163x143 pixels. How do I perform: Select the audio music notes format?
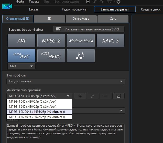coord(81,56)
